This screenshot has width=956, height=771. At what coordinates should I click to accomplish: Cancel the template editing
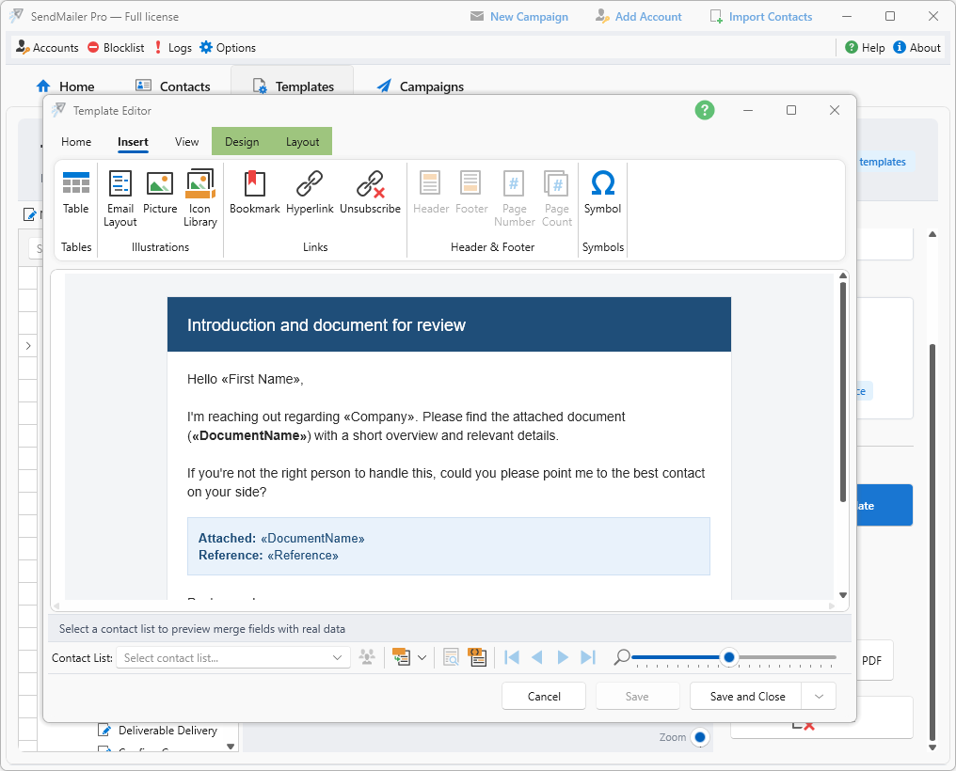(x=544, y=697)
